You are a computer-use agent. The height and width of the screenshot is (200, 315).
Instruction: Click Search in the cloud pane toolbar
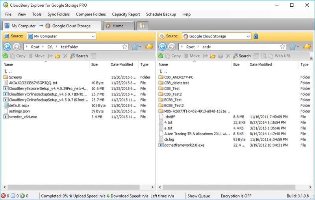coord(242,56)
